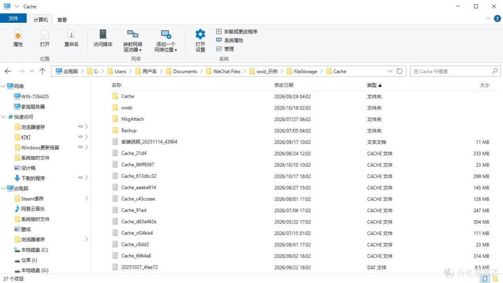
Task: Open the 文件 file menu tab
Action: pos(13,18)
